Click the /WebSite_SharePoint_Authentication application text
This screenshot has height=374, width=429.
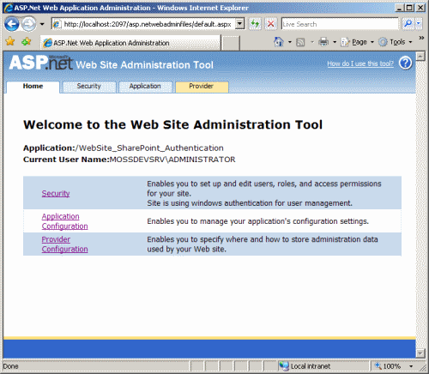pos(149,148)
